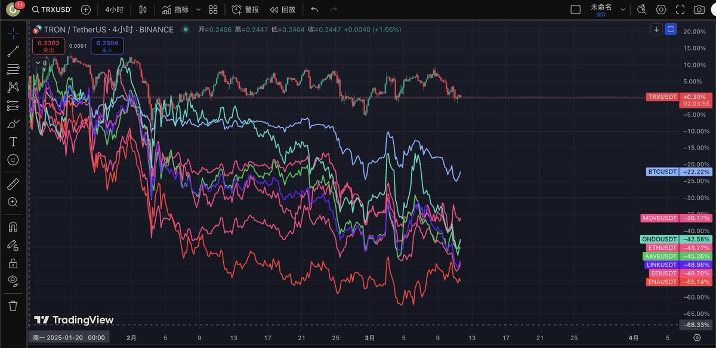Open quick search lightning icon
Viewport: 716px width, 348px height.
(x=641, y=10)
